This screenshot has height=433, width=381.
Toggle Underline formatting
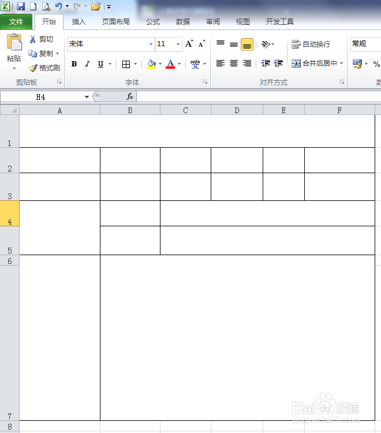click(101, 64)
